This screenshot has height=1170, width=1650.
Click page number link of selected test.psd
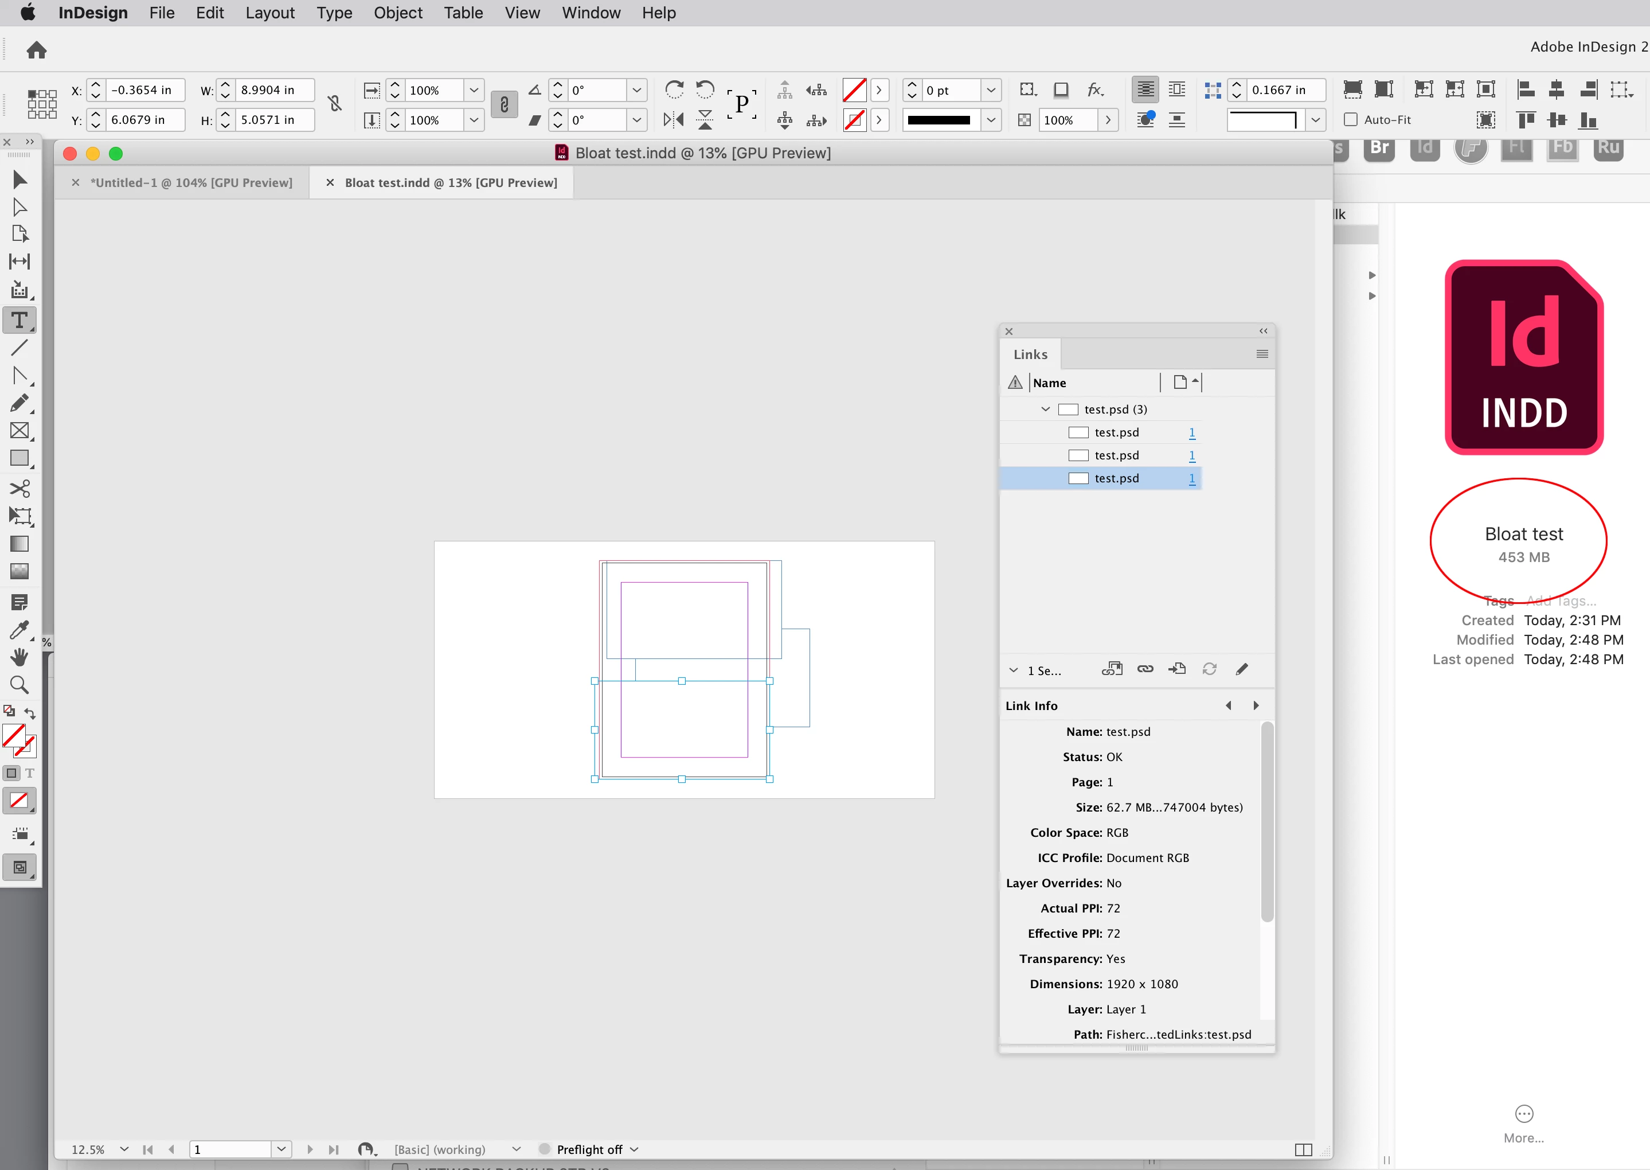point(1191,478)
